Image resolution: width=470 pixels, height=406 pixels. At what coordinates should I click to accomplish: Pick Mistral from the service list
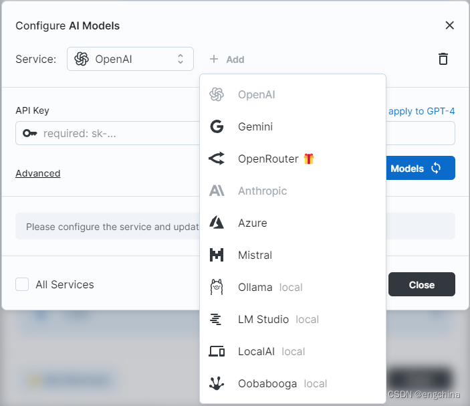coord(293,255)
